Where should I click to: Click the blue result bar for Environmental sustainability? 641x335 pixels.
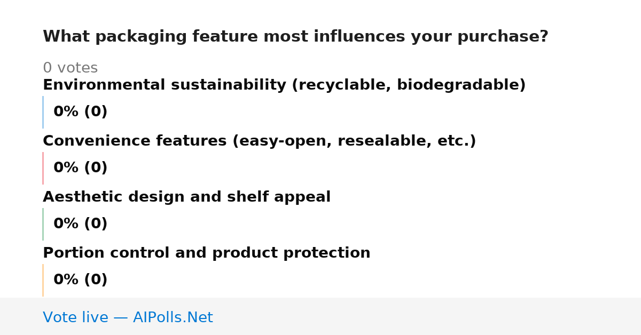pyautogui.click(x=43, y=112)
